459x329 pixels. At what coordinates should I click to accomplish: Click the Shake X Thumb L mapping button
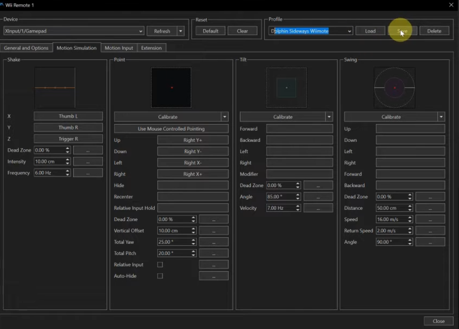(68, 116)
